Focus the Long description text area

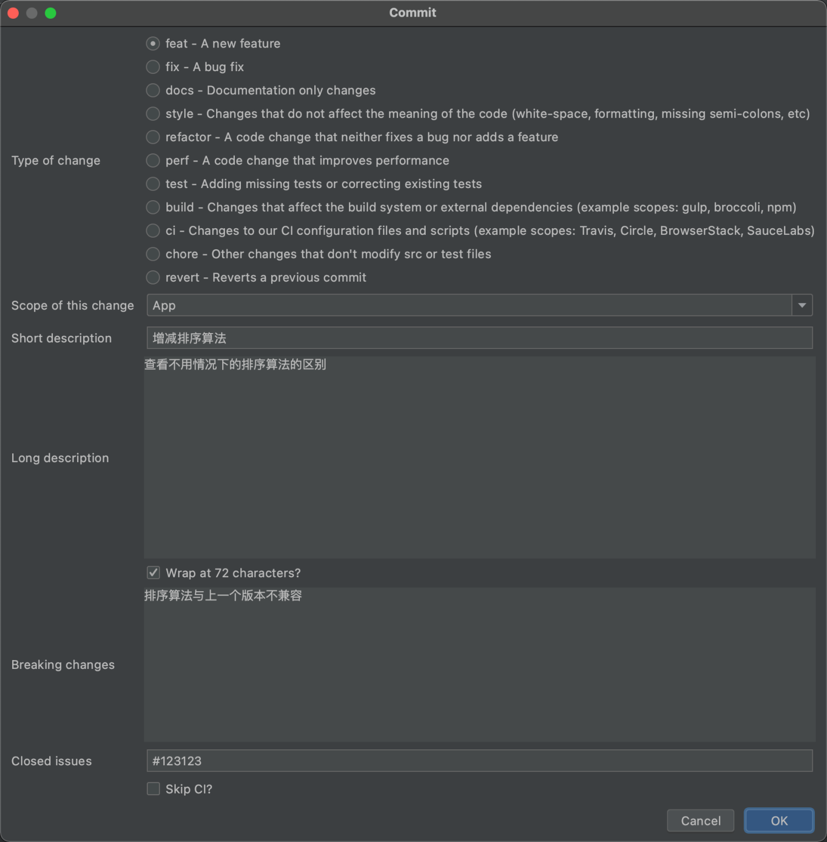(479, 458)
